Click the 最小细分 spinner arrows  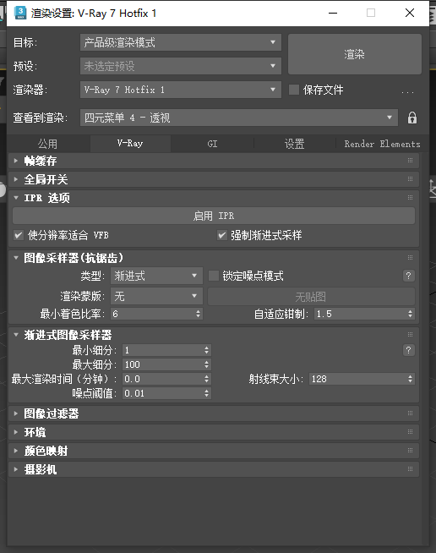(206, 350)
